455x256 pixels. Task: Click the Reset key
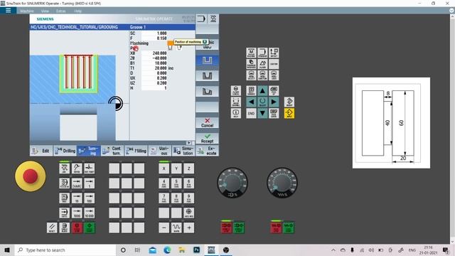tap(52, 228)
